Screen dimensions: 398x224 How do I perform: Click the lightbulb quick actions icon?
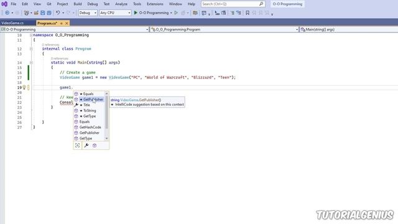tap(24, 87)
